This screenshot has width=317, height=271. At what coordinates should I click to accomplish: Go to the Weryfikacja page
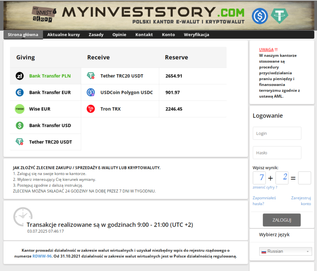pos(196,35)
